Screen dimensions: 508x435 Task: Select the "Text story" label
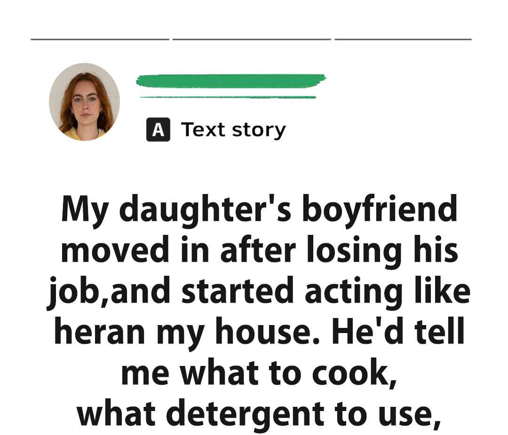click(x=233, y=130)
